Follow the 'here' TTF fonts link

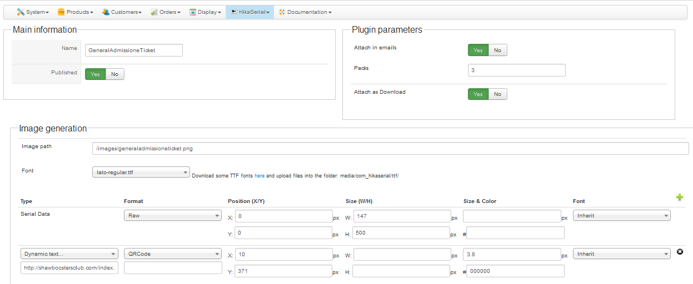(x=260, y=176)
